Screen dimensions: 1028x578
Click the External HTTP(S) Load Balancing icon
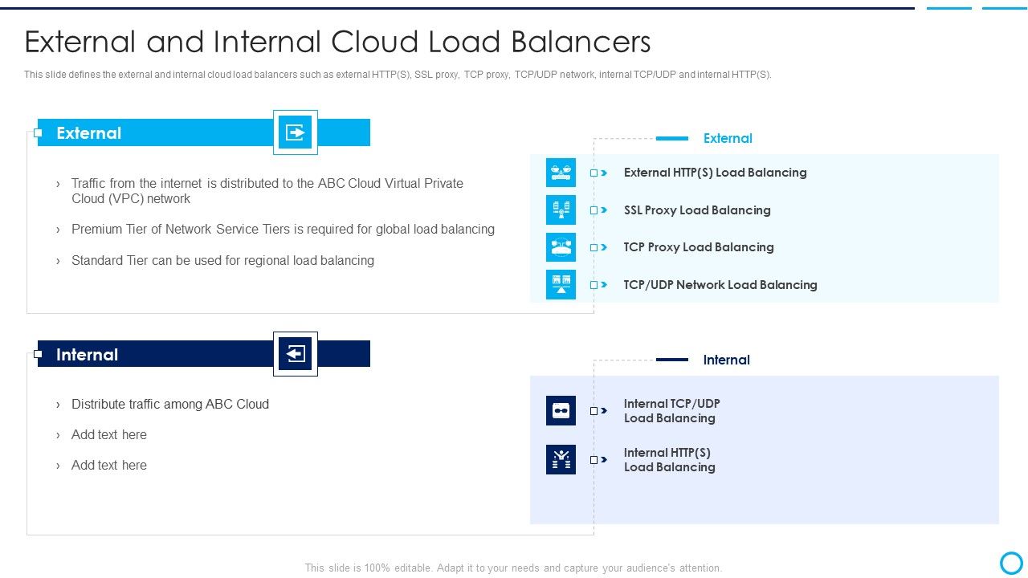(x=561, y=172)
